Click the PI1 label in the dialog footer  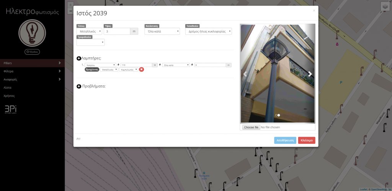click(x=78, y=139)
